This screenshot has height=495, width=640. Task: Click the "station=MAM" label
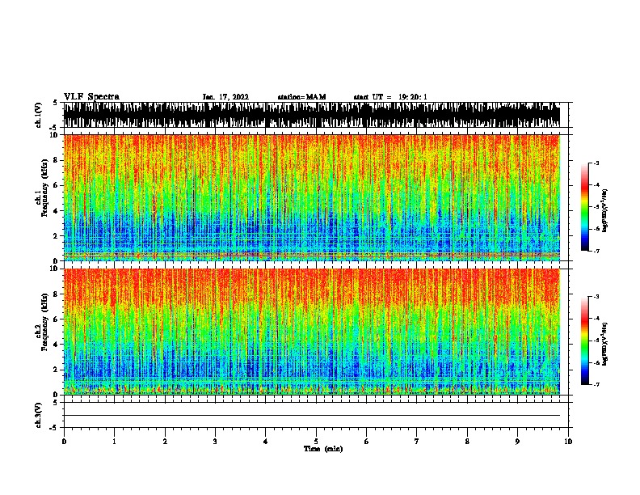pos(301,97)
